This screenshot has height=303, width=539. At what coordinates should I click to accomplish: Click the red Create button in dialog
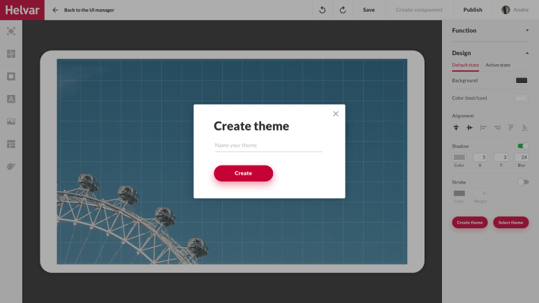click(x=244, y=173)
